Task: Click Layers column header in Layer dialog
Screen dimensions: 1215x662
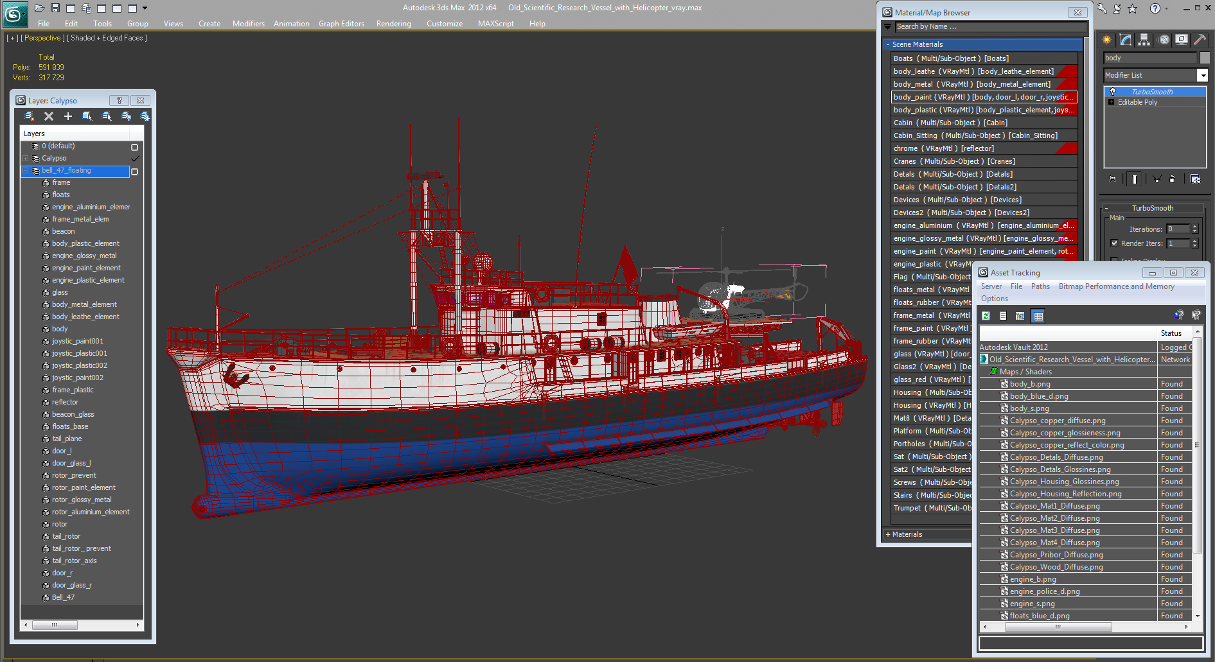Action: pyautogui.click(x=75, y=134)
